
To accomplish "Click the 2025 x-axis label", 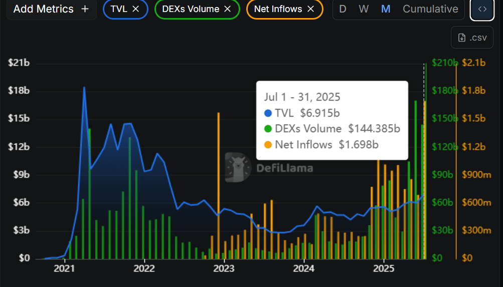I will click(384, 268).
